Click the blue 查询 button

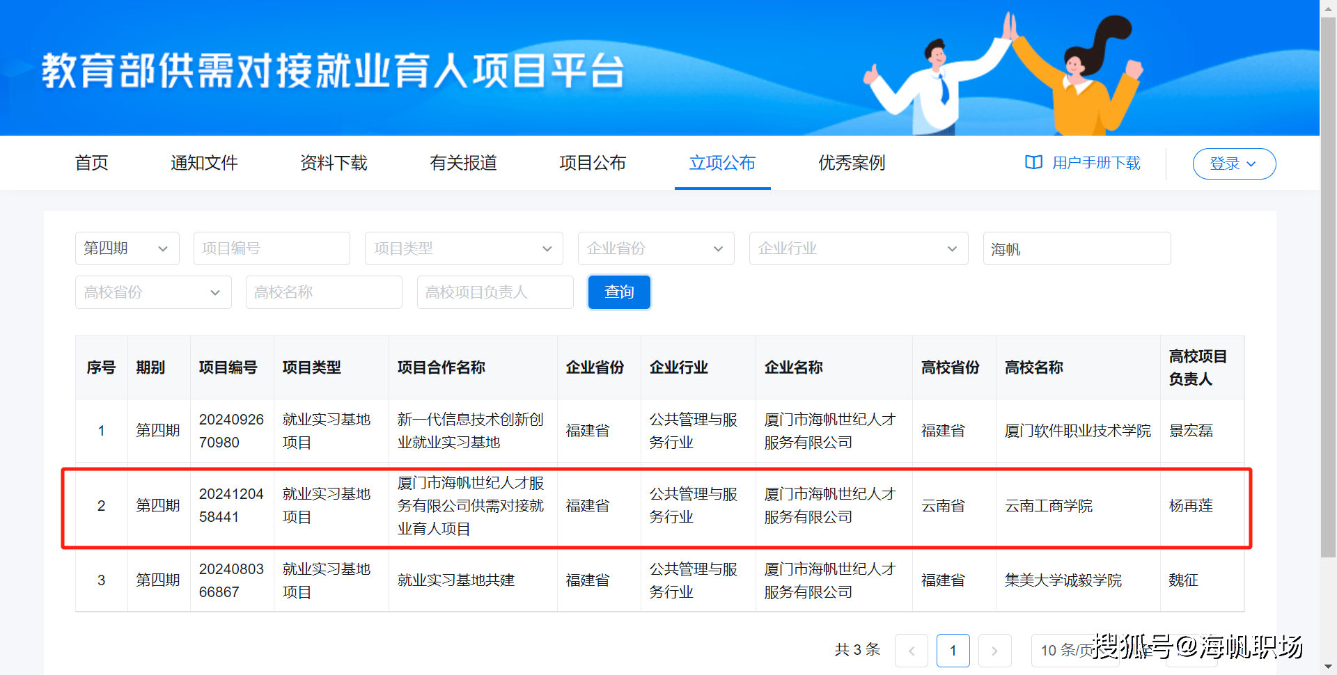[x=619, y=292]
